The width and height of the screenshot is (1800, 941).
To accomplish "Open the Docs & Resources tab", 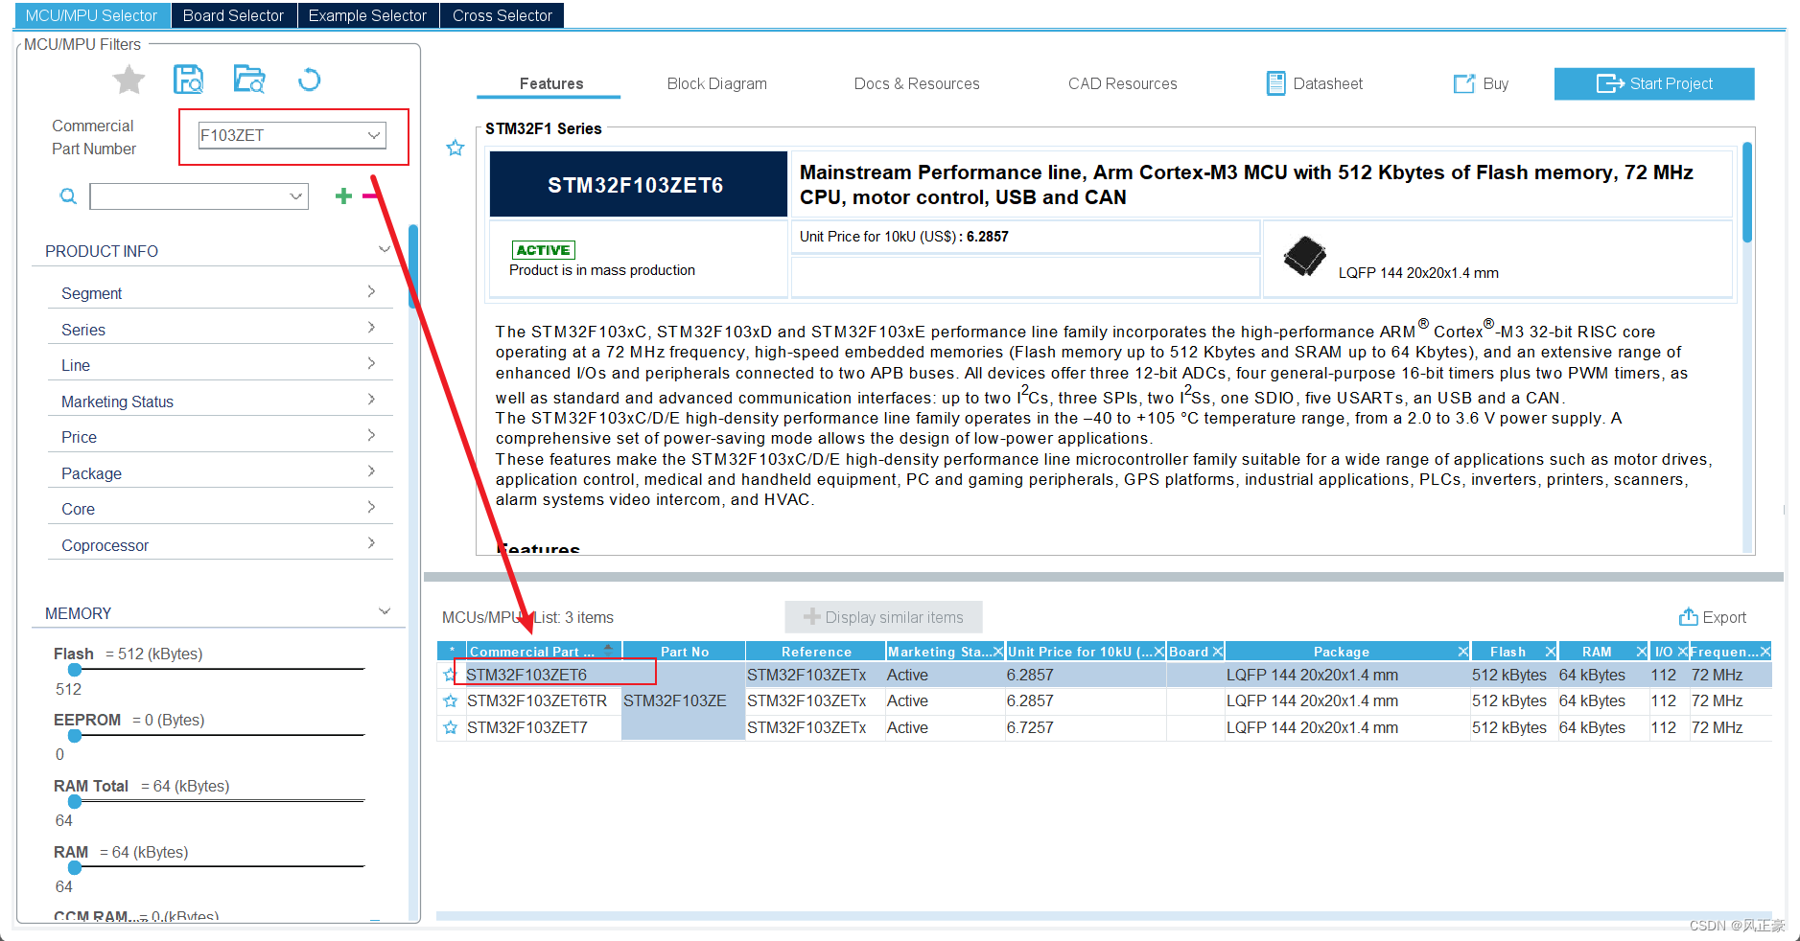I will click(917, 83).
